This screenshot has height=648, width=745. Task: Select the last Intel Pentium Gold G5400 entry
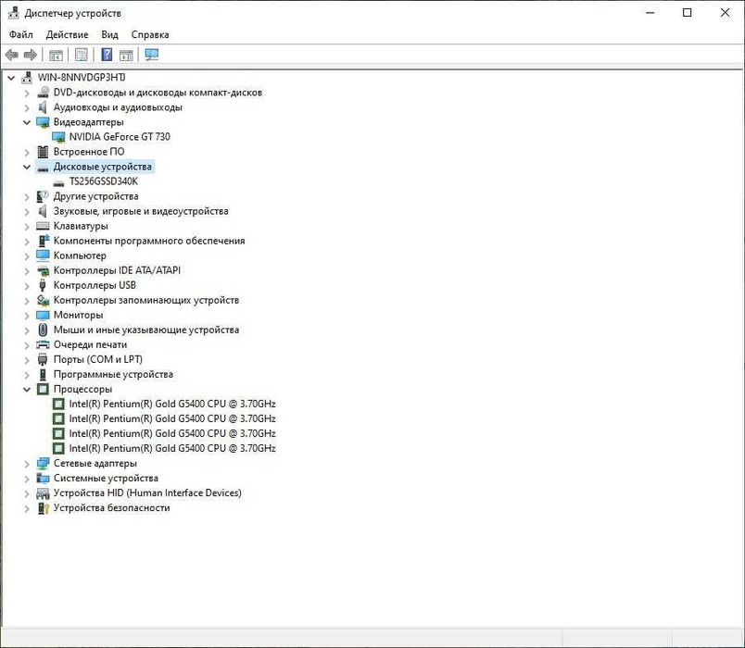point(172,448)
